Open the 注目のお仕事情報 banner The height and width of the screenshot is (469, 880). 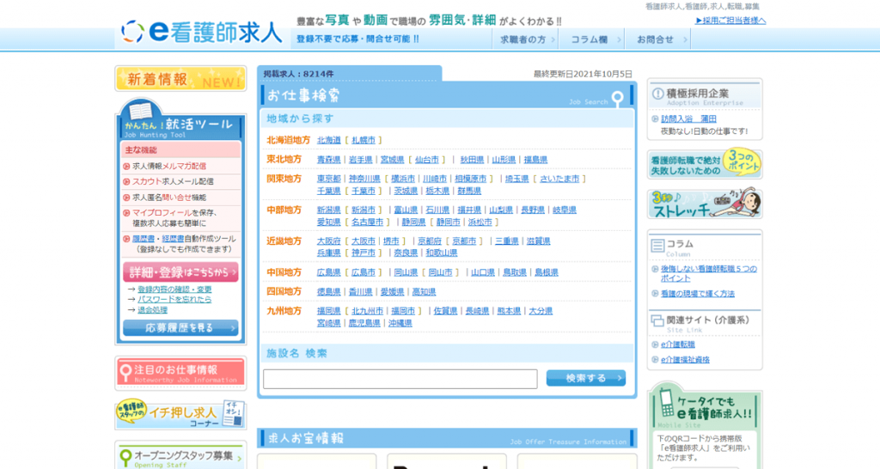click(180, 373)
